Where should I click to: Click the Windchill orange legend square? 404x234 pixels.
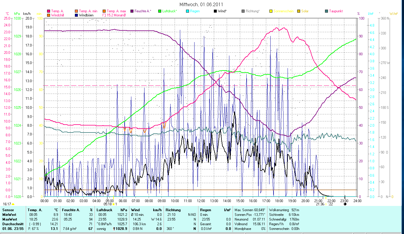48,15
